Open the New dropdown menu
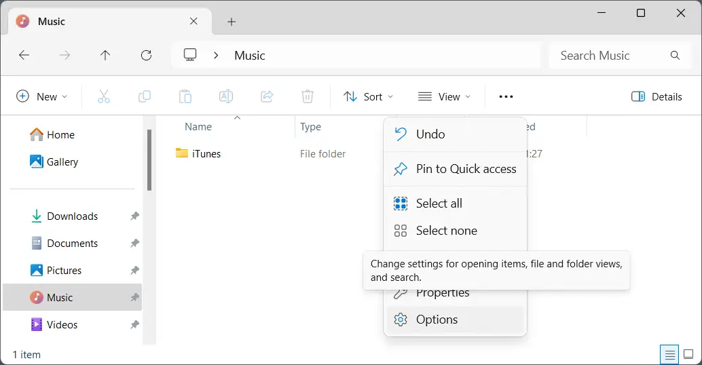The height and width of the screenshot is (365, 702). point(42,96)
